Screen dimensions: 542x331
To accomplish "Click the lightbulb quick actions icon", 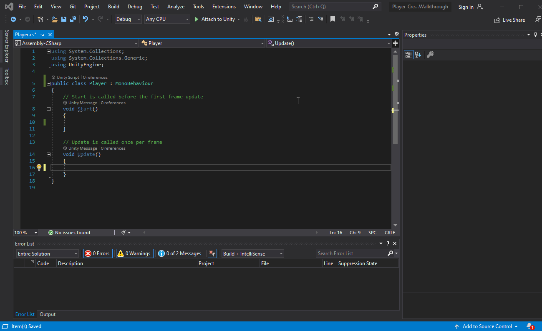I will [x=39, y=168].
